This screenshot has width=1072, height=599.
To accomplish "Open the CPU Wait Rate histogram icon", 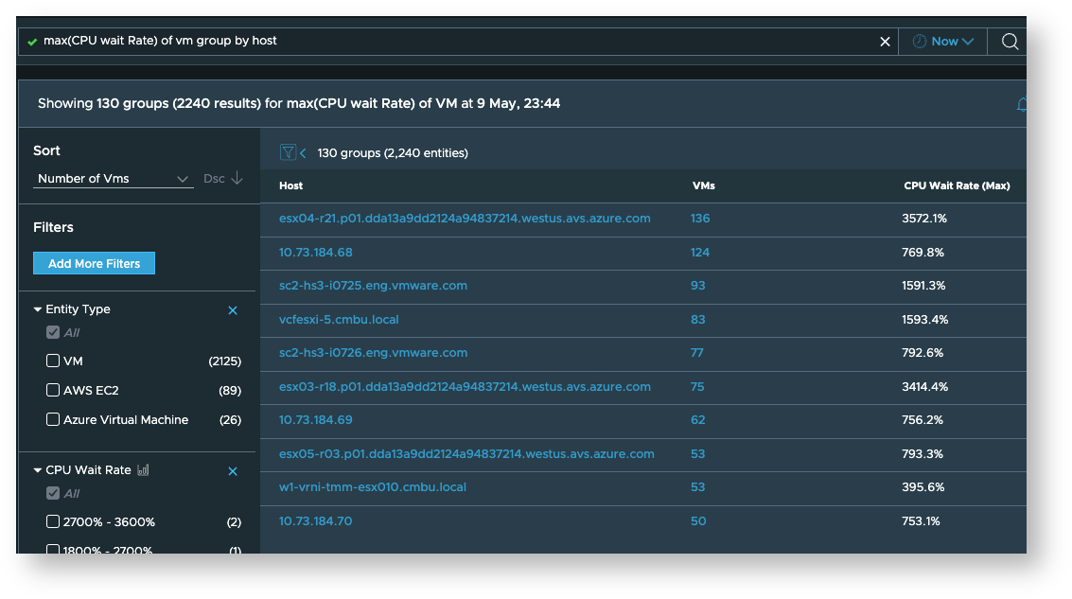I will click(x=143, y=469).
